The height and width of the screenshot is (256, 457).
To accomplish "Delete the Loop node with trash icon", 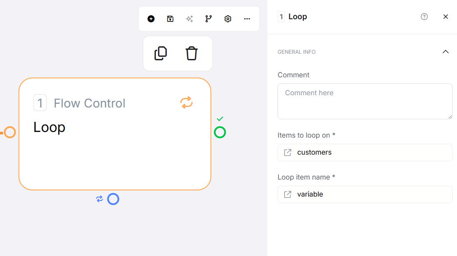I will [192, 53].
